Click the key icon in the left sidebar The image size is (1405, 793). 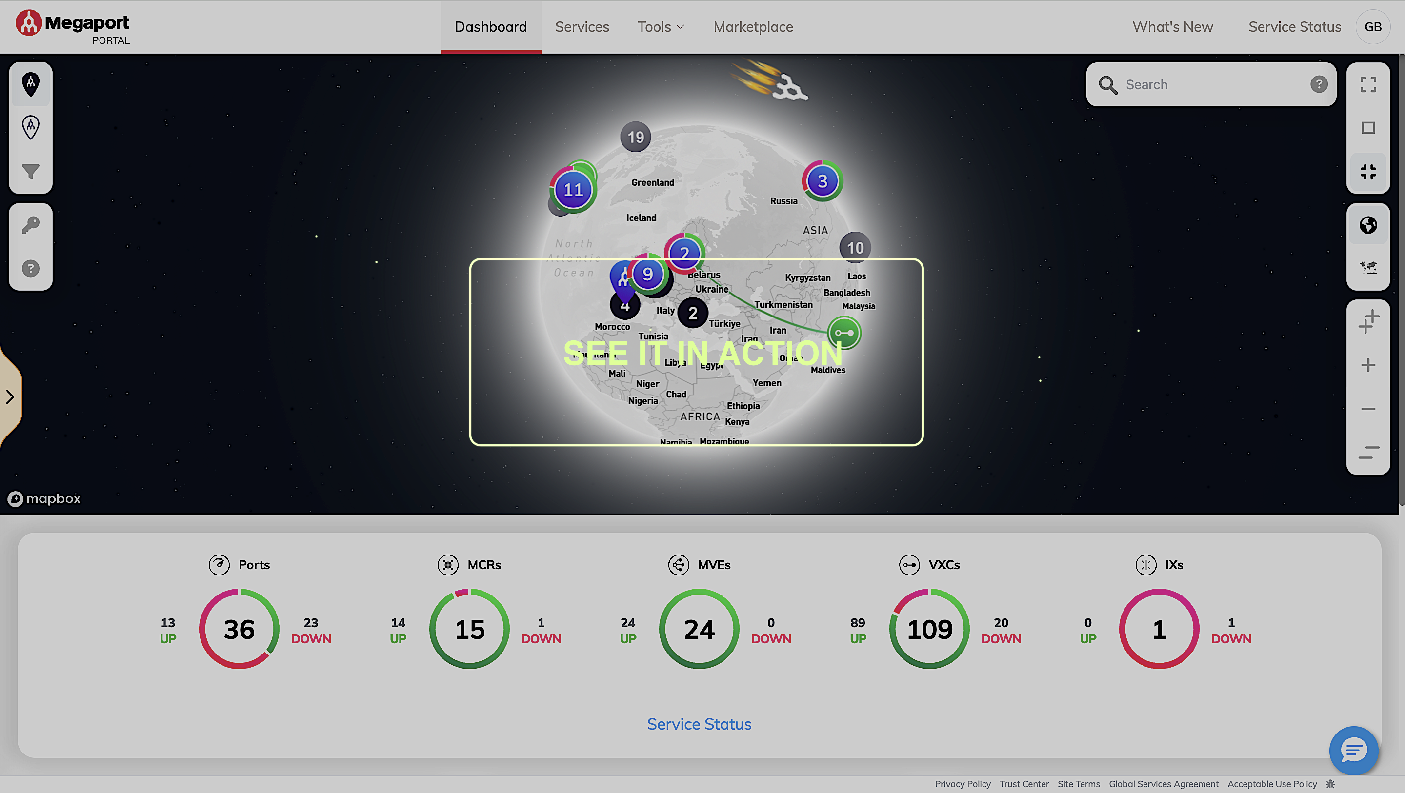pos(30,224)
